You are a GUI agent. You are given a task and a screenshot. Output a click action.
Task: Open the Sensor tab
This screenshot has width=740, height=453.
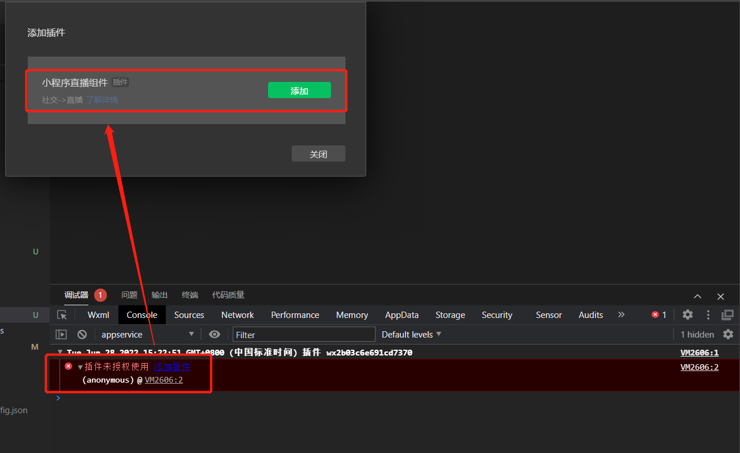[549, 315]
